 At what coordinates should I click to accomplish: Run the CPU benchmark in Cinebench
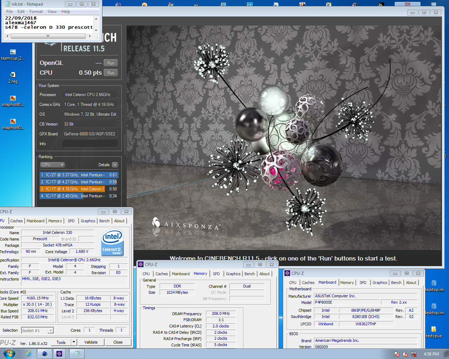pyautogui.click(x=111, y=73)
